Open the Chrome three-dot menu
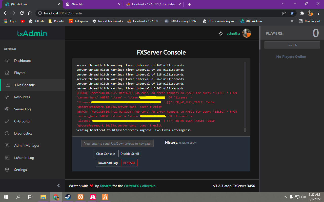324x202 pixels. pyautogui.click(x=318, y=13)
